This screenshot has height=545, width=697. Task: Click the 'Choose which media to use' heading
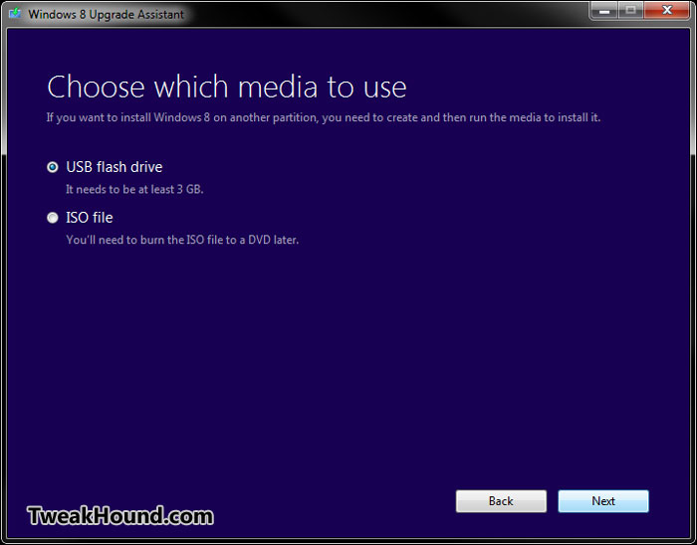point(227,87)
